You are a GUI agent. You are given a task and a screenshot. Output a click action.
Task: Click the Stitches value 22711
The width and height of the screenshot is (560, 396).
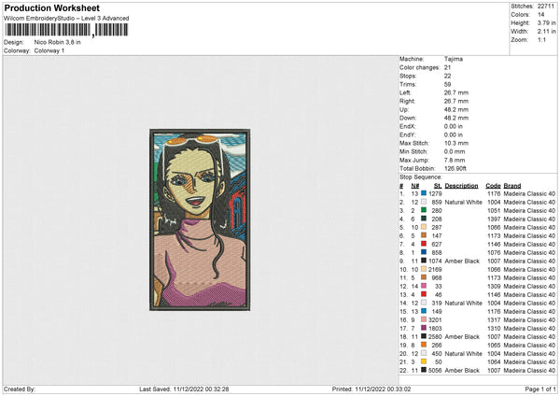click(x=546, y=7)
